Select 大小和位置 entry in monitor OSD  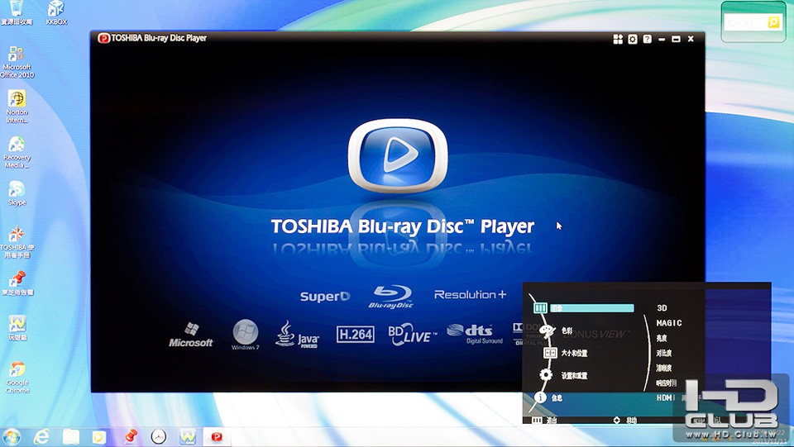pos(574,353)
